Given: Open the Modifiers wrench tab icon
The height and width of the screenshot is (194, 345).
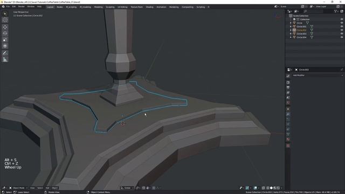Looking at the screenshot, I should tap(288, 114).
